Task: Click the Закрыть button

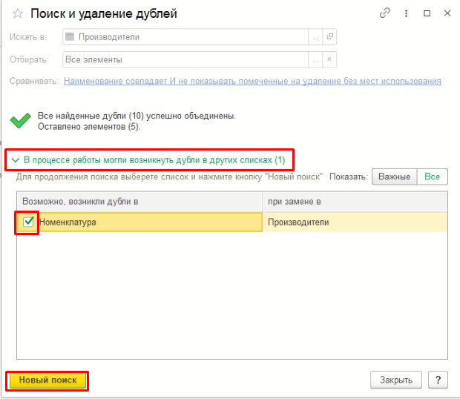Action: point(396,380)
